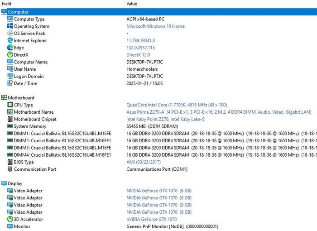The height and width of the screenshot is (231, 317).
Task: Click the Internet Explorer icon
Action: click(10, 40)
